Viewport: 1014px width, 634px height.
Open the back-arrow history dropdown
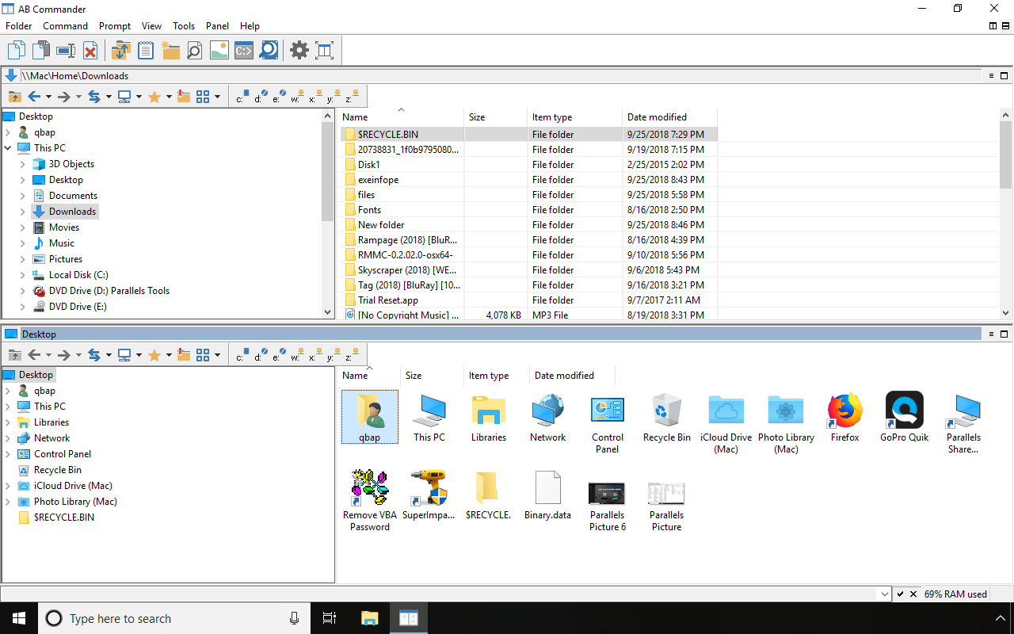[49, 96]
